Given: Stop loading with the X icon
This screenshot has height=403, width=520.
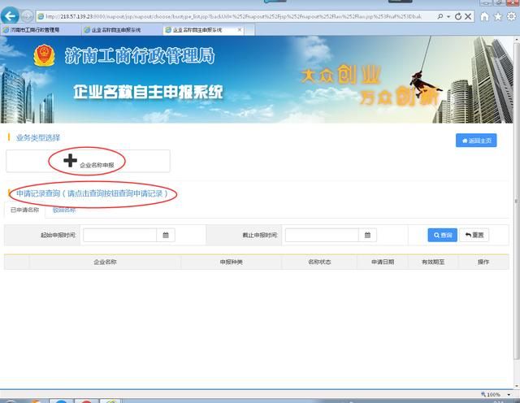Looking at the screenshot, I should click(x=468, y=16).
